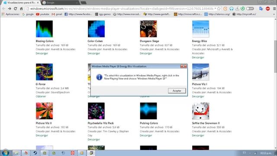Switch to the Google tab
The width and height of the screenshot is (277, 156).
click(x=60, y=3)
